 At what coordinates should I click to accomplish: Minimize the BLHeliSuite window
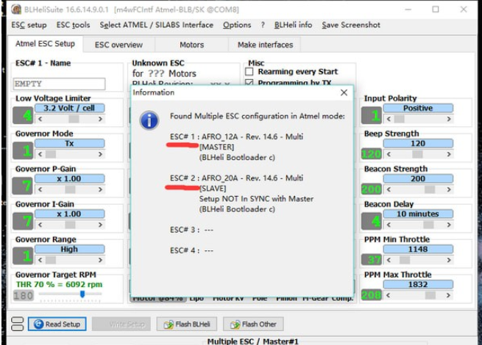click(408, 10)
